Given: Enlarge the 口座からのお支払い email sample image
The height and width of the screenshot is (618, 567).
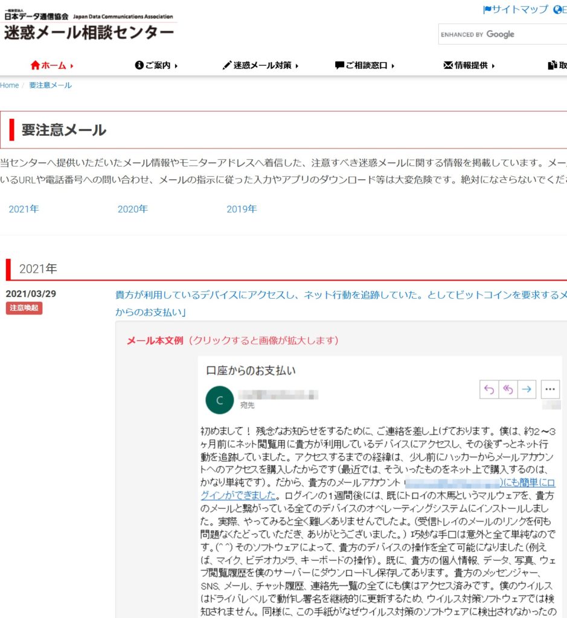Looking at the screenshot, I should (380, 483).
